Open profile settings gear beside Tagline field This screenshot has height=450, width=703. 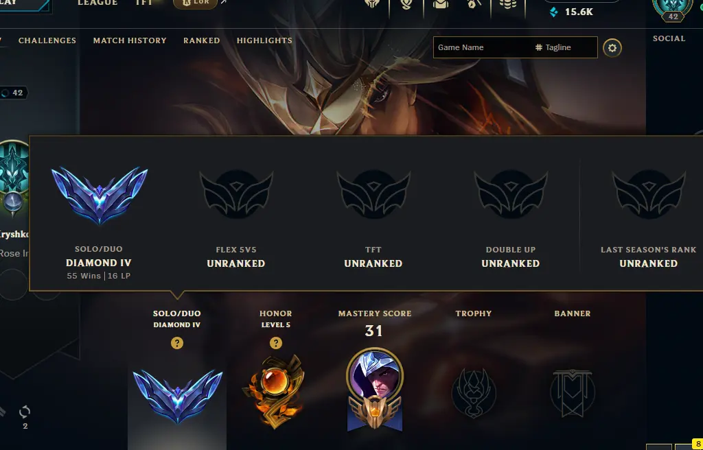[x=612, y=47]
